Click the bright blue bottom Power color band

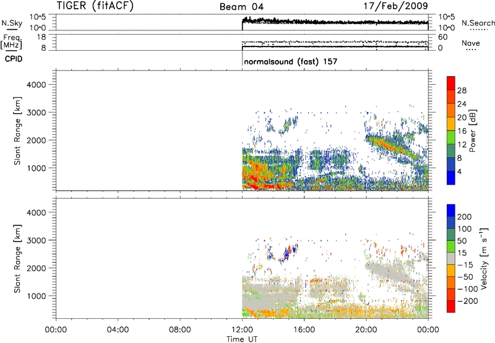(451, 178)
